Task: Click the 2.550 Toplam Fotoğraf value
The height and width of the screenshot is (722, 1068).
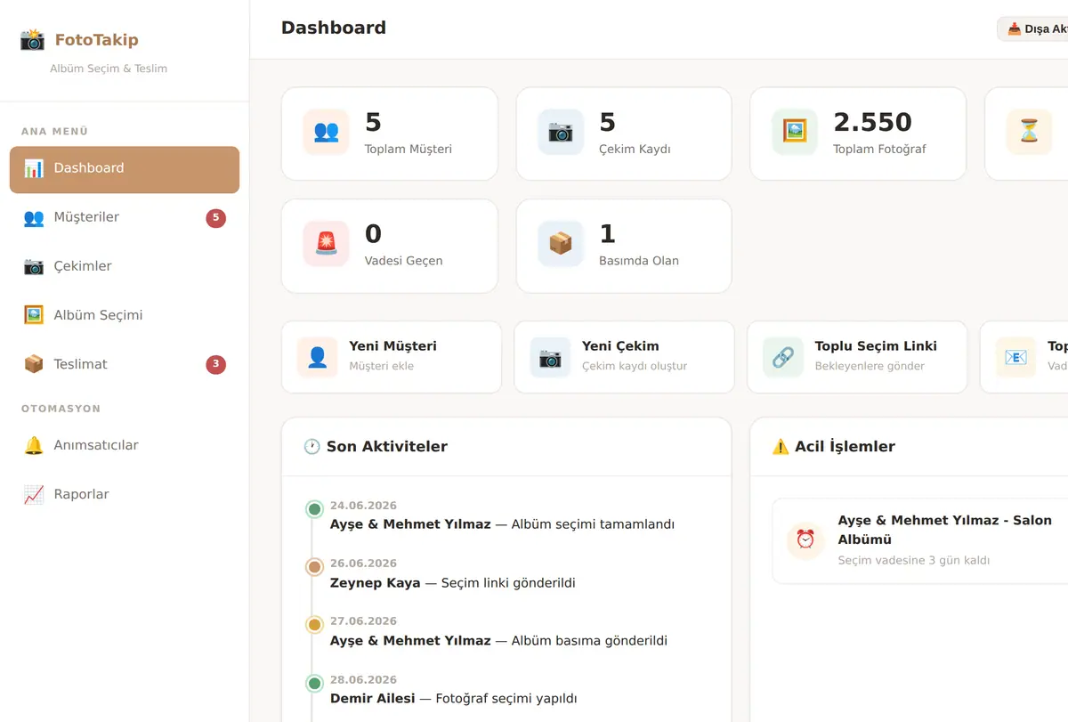Action: tap(872, 122)
